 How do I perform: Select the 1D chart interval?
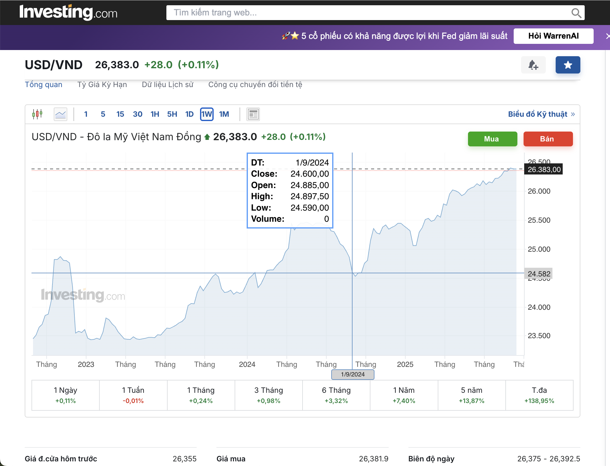tap(189, 114)
